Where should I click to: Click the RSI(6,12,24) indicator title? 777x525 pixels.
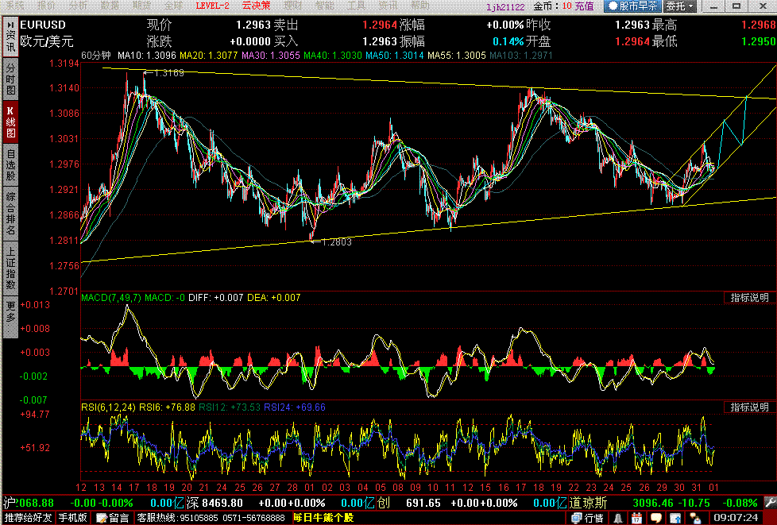click(109, 407)
